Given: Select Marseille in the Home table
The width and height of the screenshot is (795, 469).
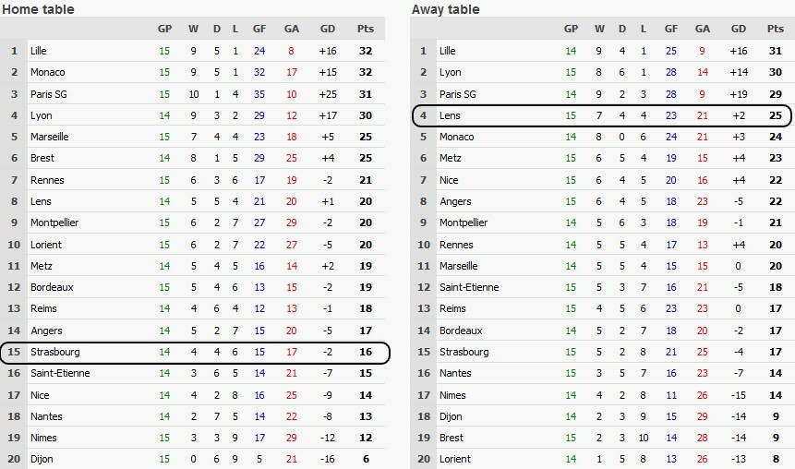Looking at the screenshot, I should [x=49, y=137].
